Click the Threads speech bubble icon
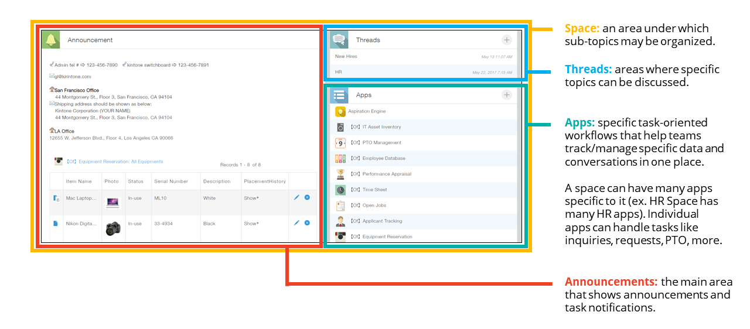The height and width of the screenshot is (329, 750). 339,40
